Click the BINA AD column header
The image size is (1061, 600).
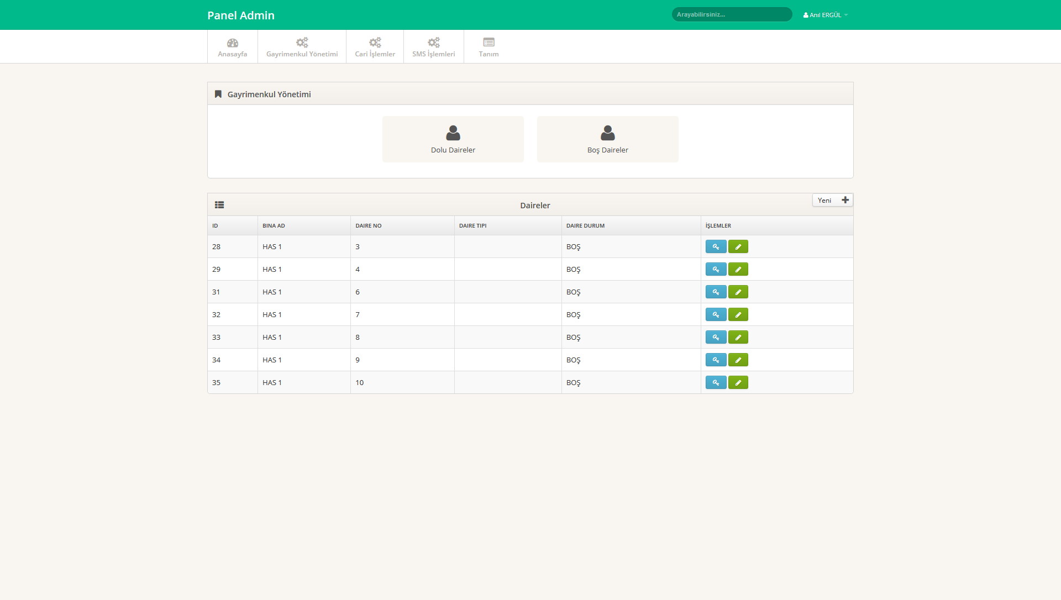click(x=304, y=225)
